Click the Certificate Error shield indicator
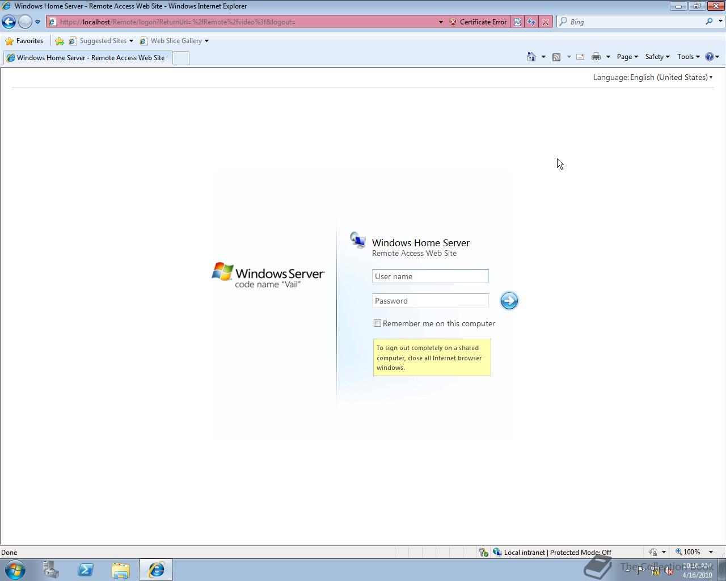This screenshot has width=726, height=581. 478,22
